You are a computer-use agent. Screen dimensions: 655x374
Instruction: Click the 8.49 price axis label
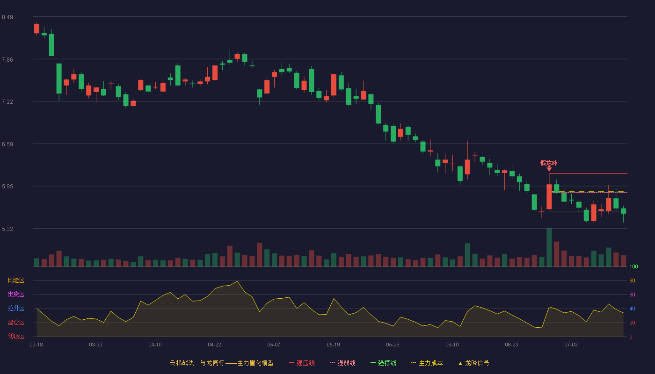[7, 17]
